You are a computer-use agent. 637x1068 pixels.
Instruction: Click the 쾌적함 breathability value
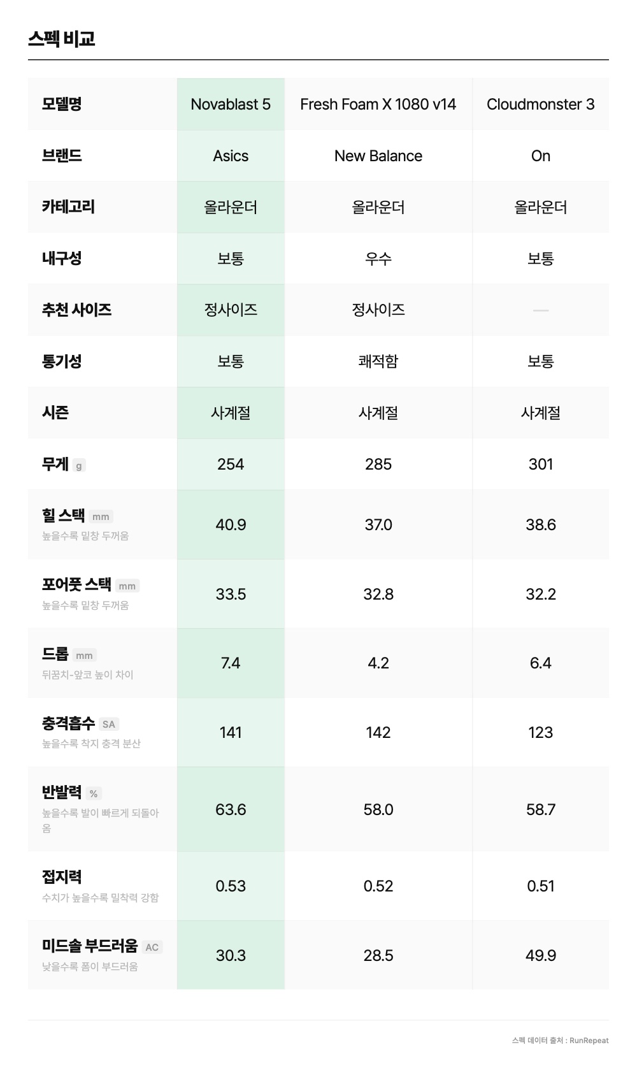378,361
